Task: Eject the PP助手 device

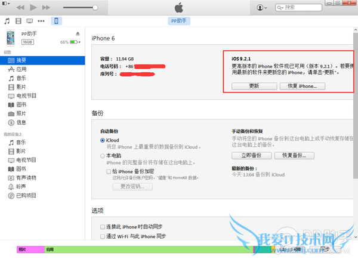Action: point(78,33)
